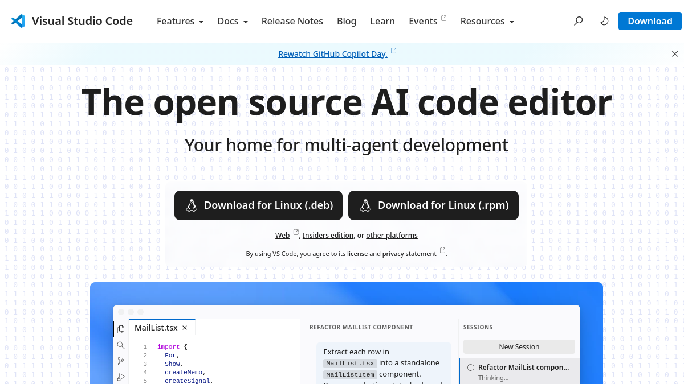Screen dimensions: 684x384
Task: Open the privacy statement link
Action: (x=409, y=254)
